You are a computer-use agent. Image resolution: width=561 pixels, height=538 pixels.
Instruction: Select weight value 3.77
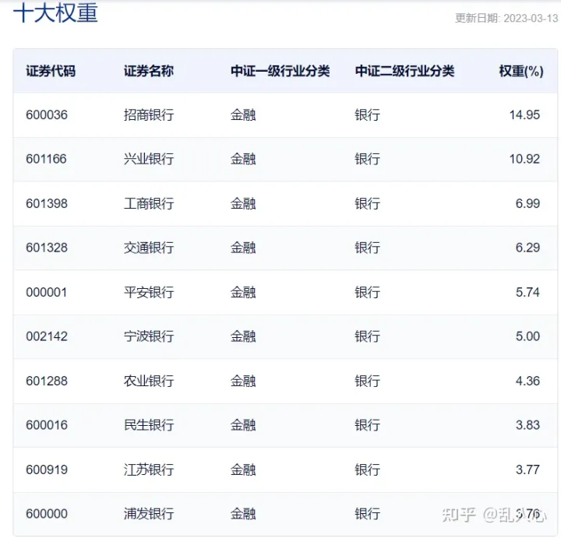pyautogui.click(x=527, y=469)
